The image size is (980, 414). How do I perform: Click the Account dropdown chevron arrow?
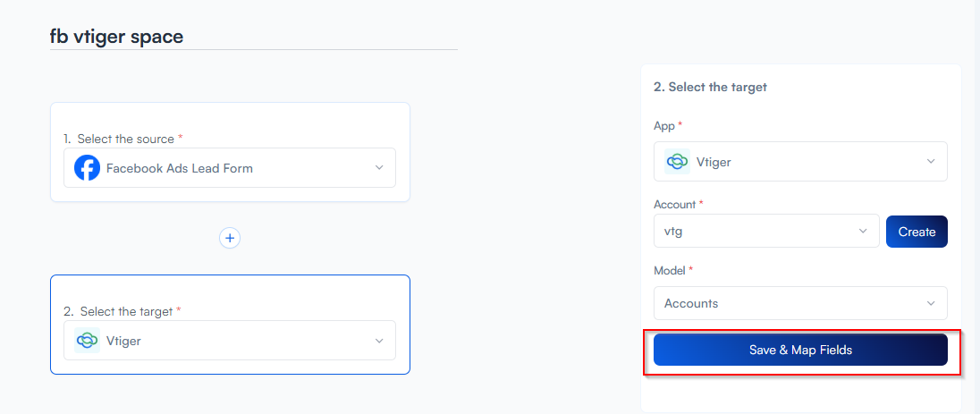click(863, 232)
